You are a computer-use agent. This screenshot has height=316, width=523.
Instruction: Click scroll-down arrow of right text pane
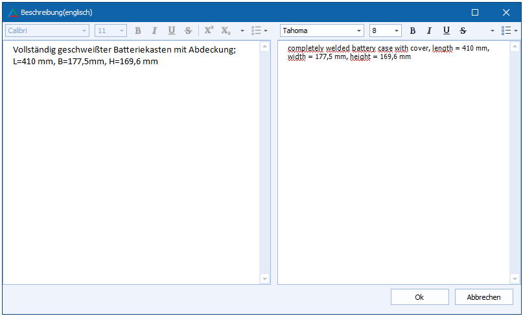click(515, 278)
